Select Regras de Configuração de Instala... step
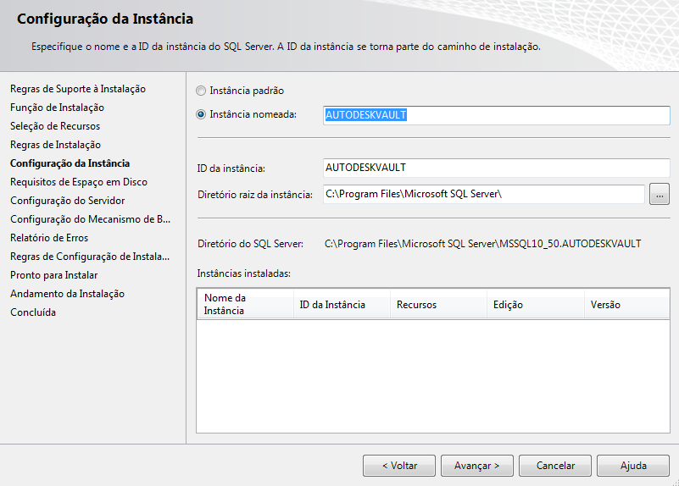679x486 pixels. 90,257
